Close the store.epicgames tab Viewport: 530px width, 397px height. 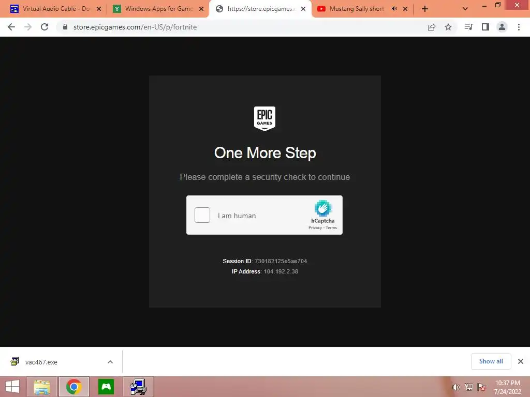pos(303,9)
